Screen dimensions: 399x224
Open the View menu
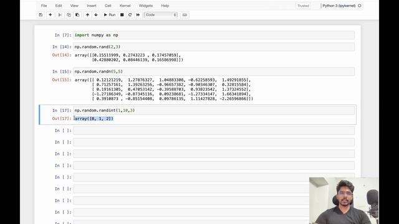coord(74,6)
